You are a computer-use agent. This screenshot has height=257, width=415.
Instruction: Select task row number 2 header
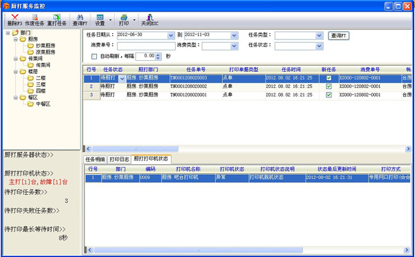pyautogui.click(x=91, y=86)
